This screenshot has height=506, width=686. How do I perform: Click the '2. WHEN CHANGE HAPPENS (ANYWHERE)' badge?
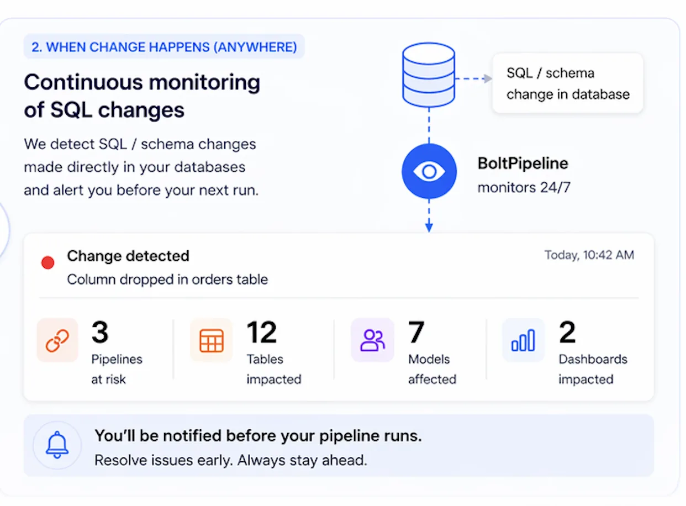pyautogui.click(x=164, y=47)
